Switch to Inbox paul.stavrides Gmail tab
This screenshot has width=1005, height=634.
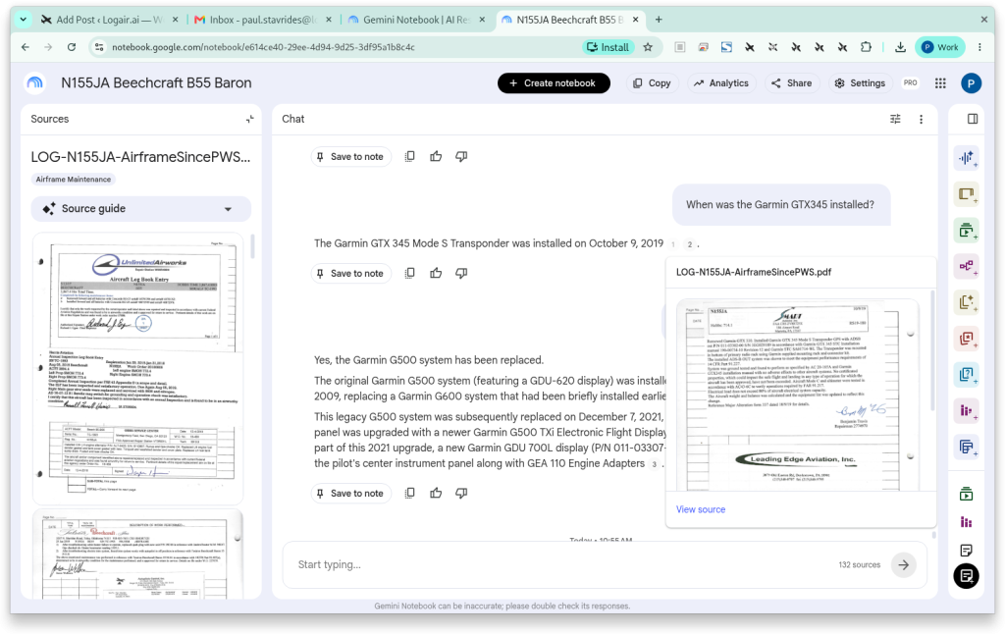pos(263,20)
